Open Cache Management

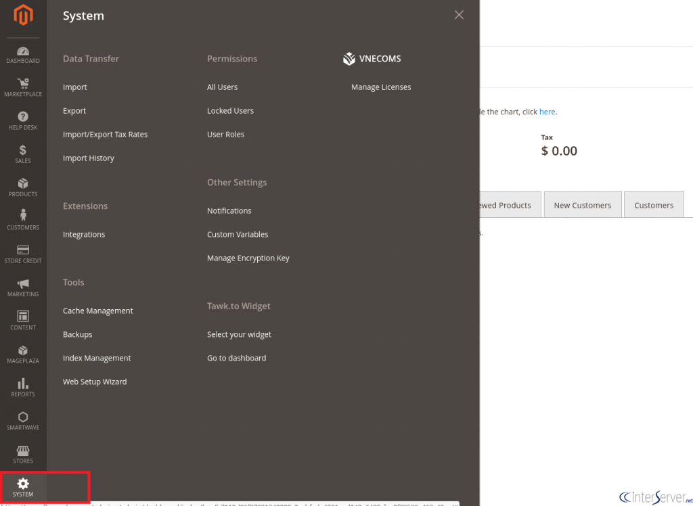97,310
